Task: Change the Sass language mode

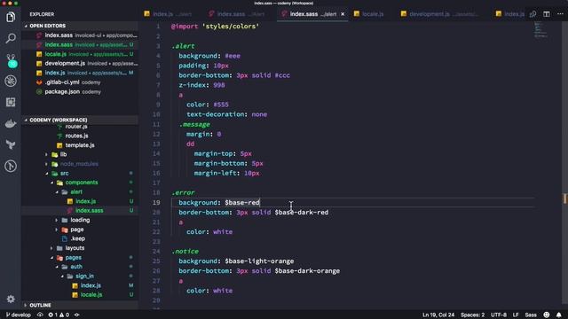Action: 531,315
